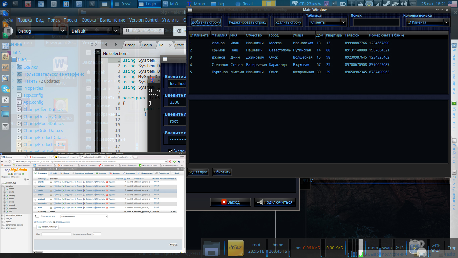Check the "Отметить все" checkbox in phpMyAdmin
This screenshot has width=458, height=258.
(x=42, y=216)
